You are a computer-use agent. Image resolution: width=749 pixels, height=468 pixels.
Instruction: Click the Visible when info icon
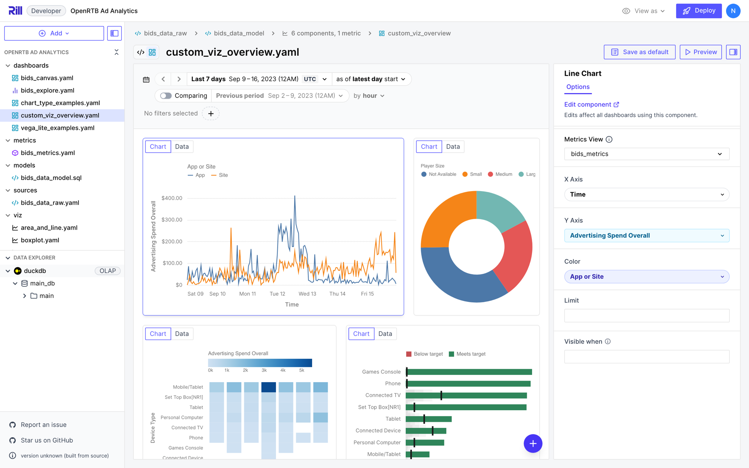[608, 342]
